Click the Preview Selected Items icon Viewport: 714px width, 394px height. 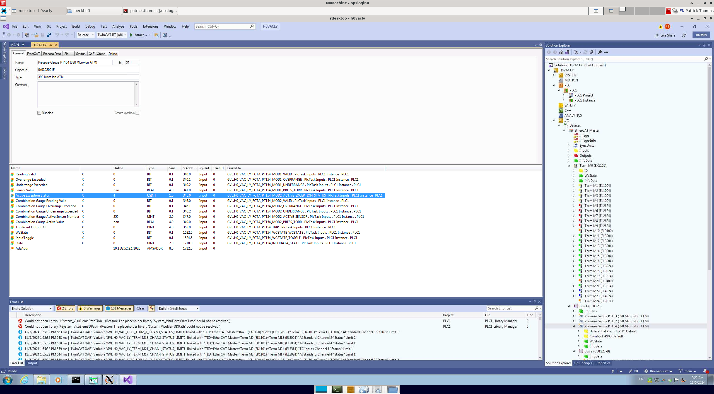(x=606, y=52)
